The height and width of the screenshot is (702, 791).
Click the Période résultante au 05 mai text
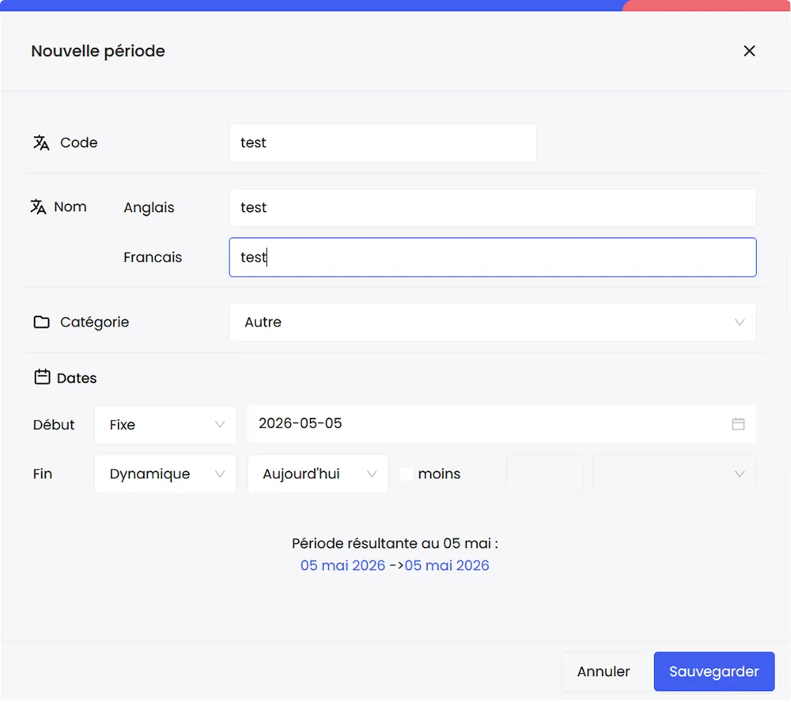tap(395, 544)
